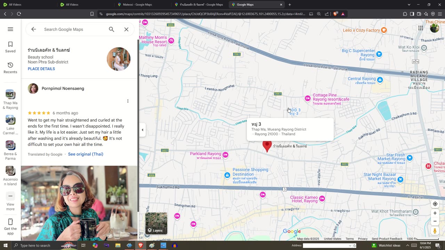Open the Lake Carmel recent item
The height and width of the screenshot is (250, 445).
(10, 125)
